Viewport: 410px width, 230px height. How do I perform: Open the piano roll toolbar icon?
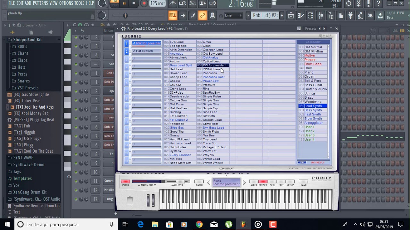[300, 15]
